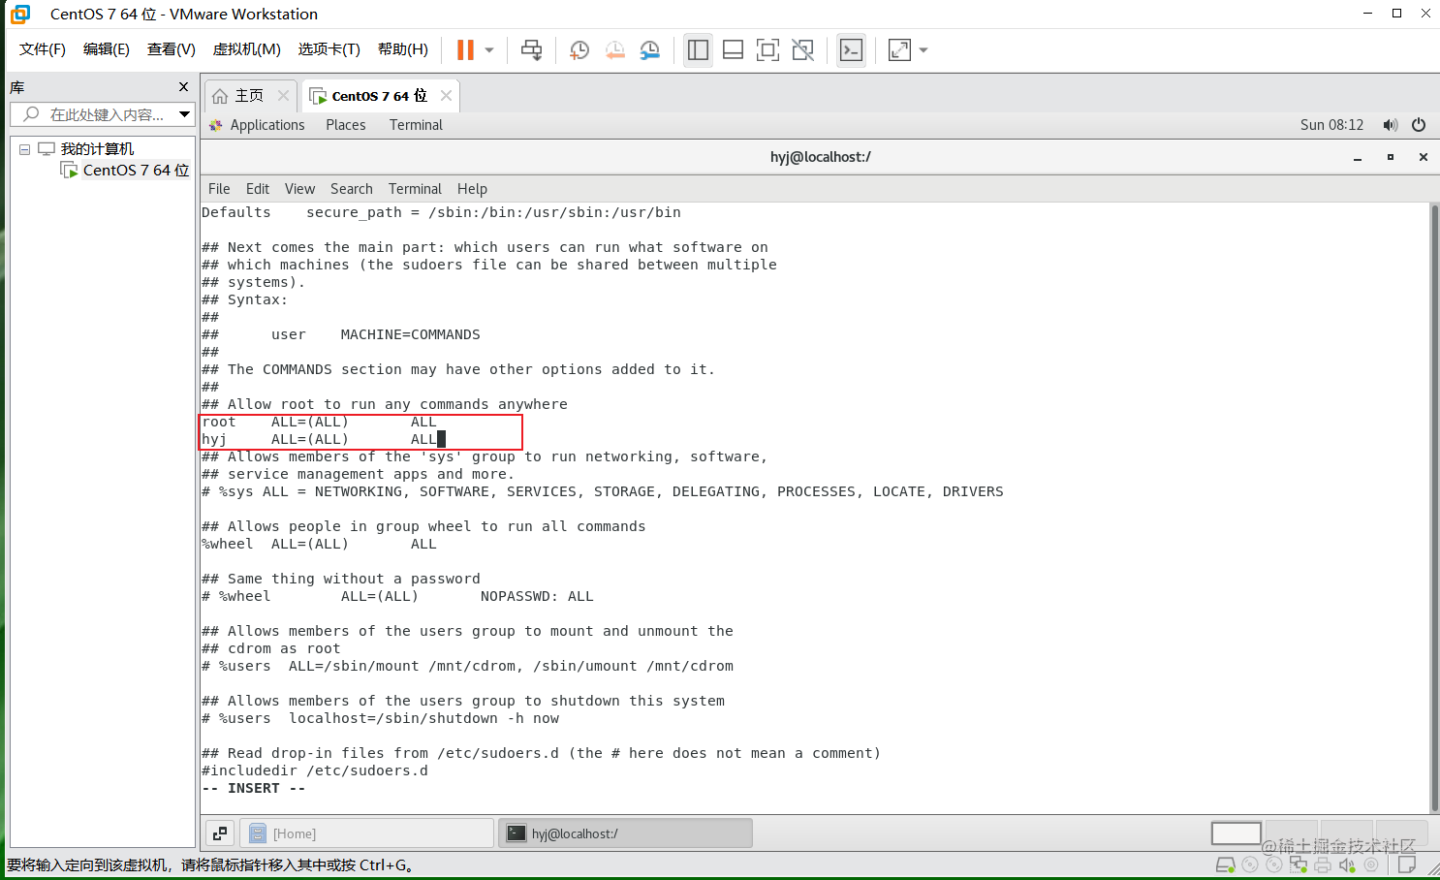This screenshot has width=1440, height=880.
Task: Minimize the hyj@localhost terminal window
Action: [x=1358, y=157]
